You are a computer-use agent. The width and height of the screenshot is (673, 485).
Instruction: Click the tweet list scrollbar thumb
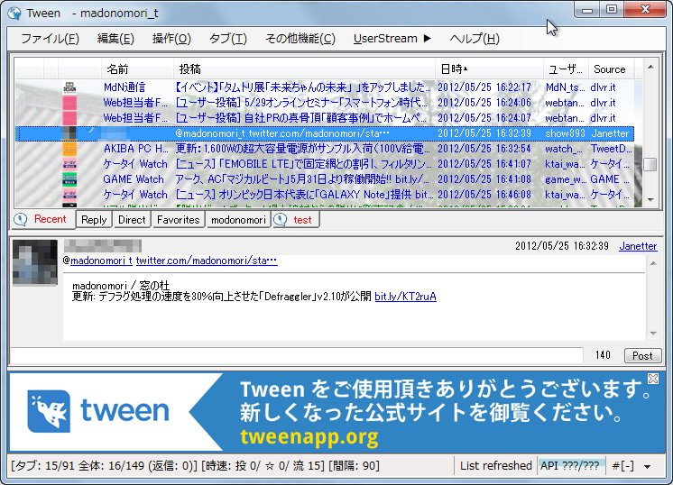click(x=650, y=164)
